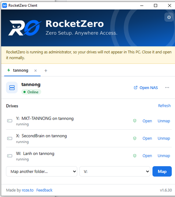Unmap the X: SecondBrain drive

(x=164, y=138)
